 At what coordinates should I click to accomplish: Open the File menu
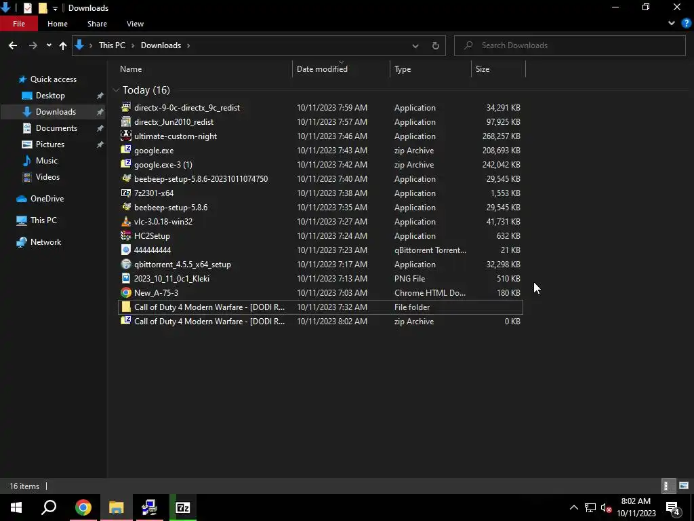click(19, 24)
